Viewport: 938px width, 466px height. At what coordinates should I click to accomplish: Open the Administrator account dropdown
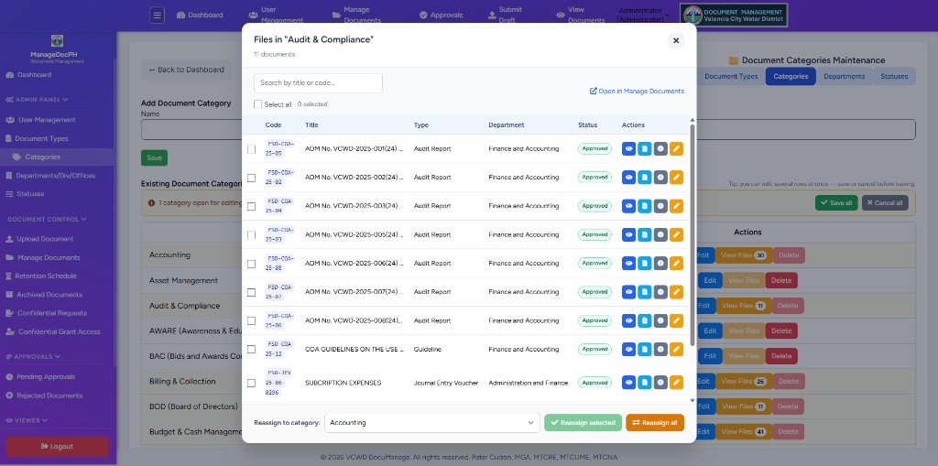pos(643,15)
